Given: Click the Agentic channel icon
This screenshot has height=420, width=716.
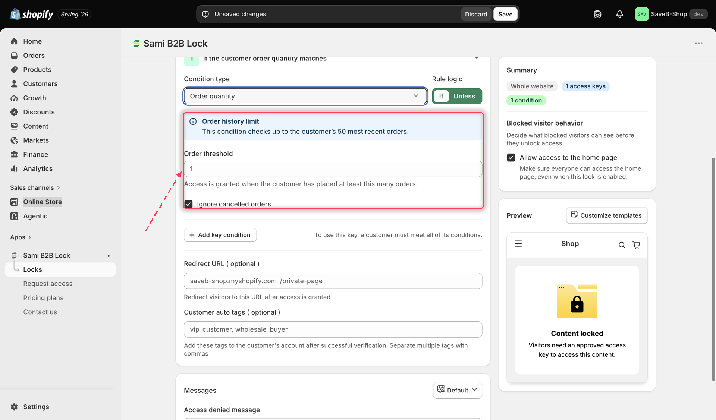Looking at the screenshot, I should tap(14, 216).
